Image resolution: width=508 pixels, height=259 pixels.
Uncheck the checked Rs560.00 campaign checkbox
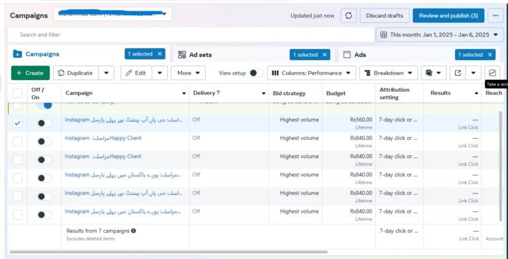[17, 123]
